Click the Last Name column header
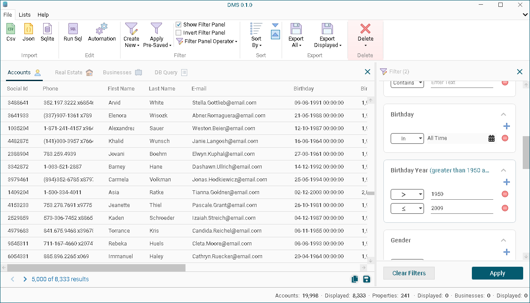This screenshot has height=303, width=530. click(x=162, y=88)
